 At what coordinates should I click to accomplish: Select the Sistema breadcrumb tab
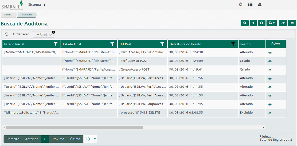(8, 15)
